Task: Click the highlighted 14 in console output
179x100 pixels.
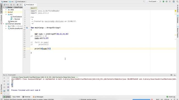Action: pyautogui.click(x=12, y=85)
